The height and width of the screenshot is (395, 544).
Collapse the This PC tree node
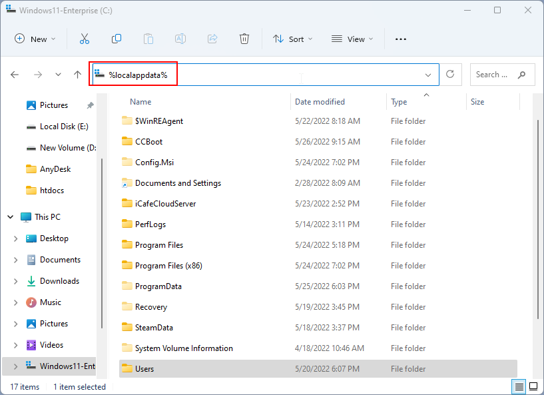[11, 217]
